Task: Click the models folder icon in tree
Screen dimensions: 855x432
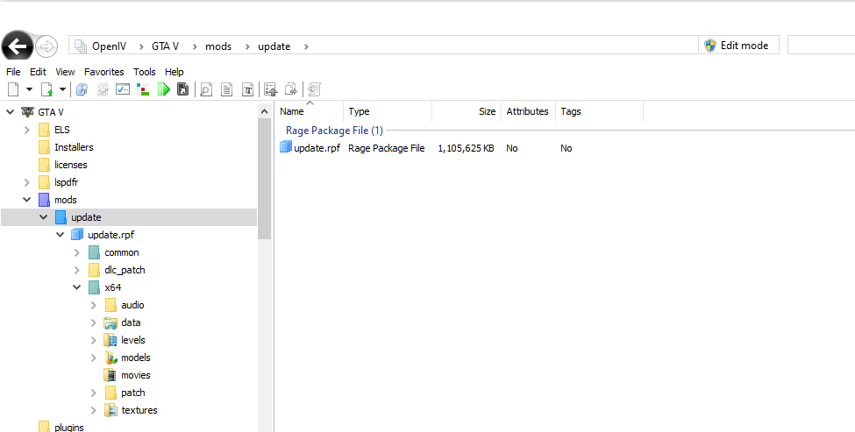Action: (110, 358)
